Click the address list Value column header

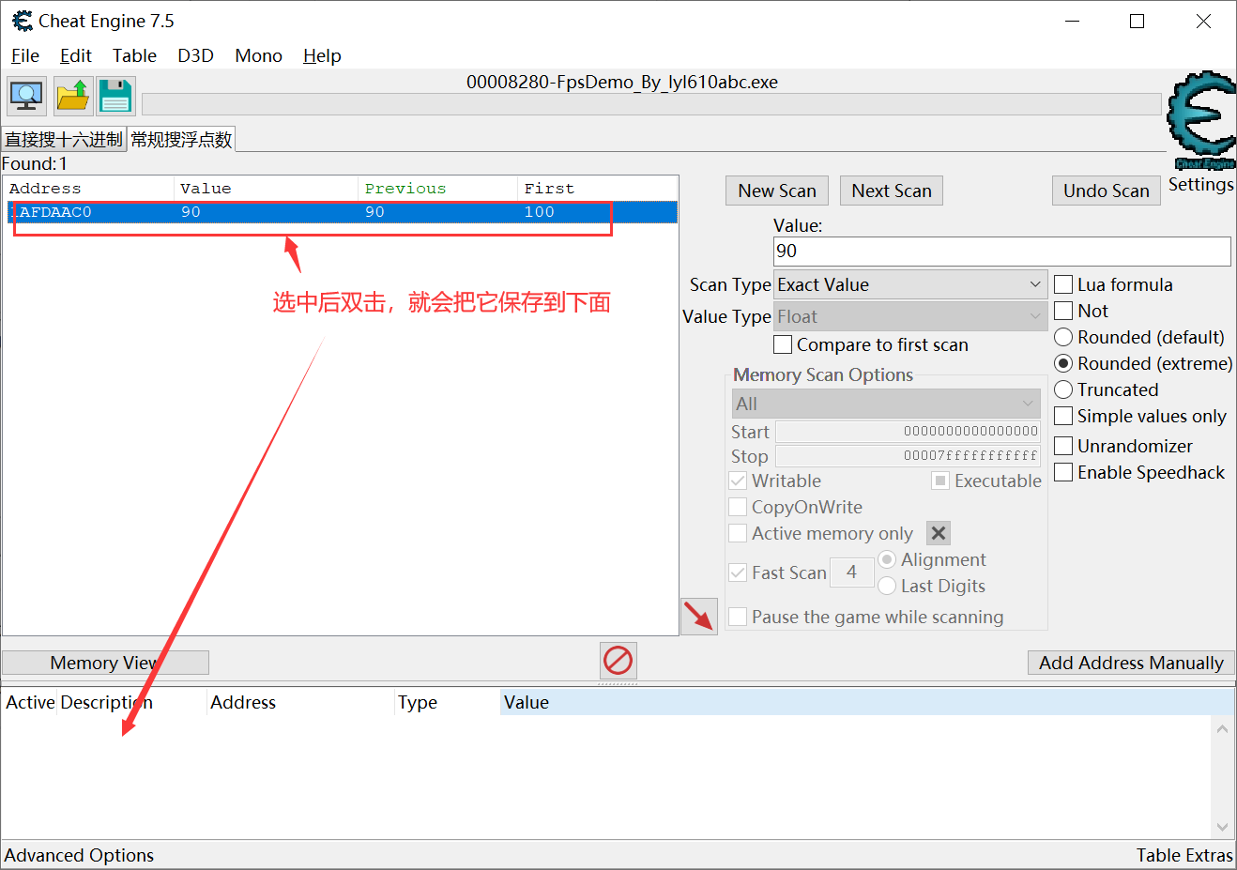[866, 702]
